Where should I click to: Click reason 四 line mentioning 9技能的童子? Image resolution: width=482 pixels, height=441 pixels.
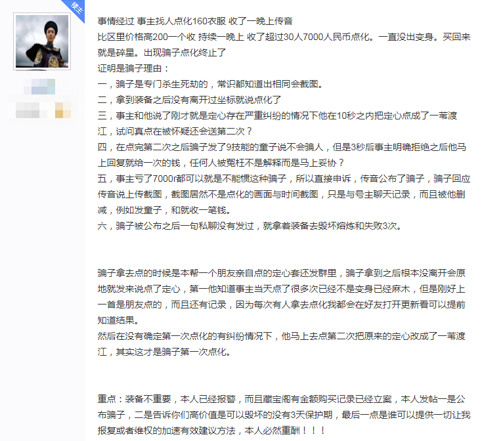pyautogui.click(x=282, y=147)
